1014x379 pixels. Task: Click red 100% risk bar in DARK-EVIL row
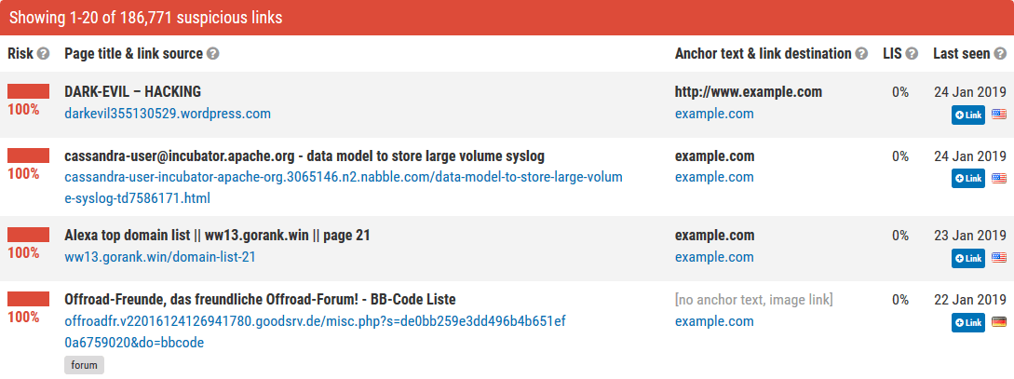pos(28,91)
